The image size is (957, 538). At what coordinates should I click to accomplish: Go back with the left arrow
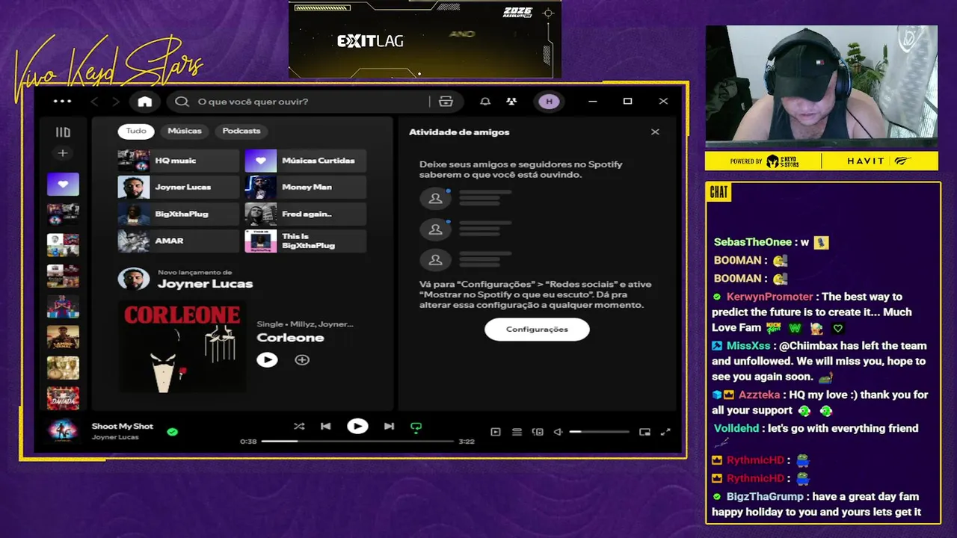94,102
